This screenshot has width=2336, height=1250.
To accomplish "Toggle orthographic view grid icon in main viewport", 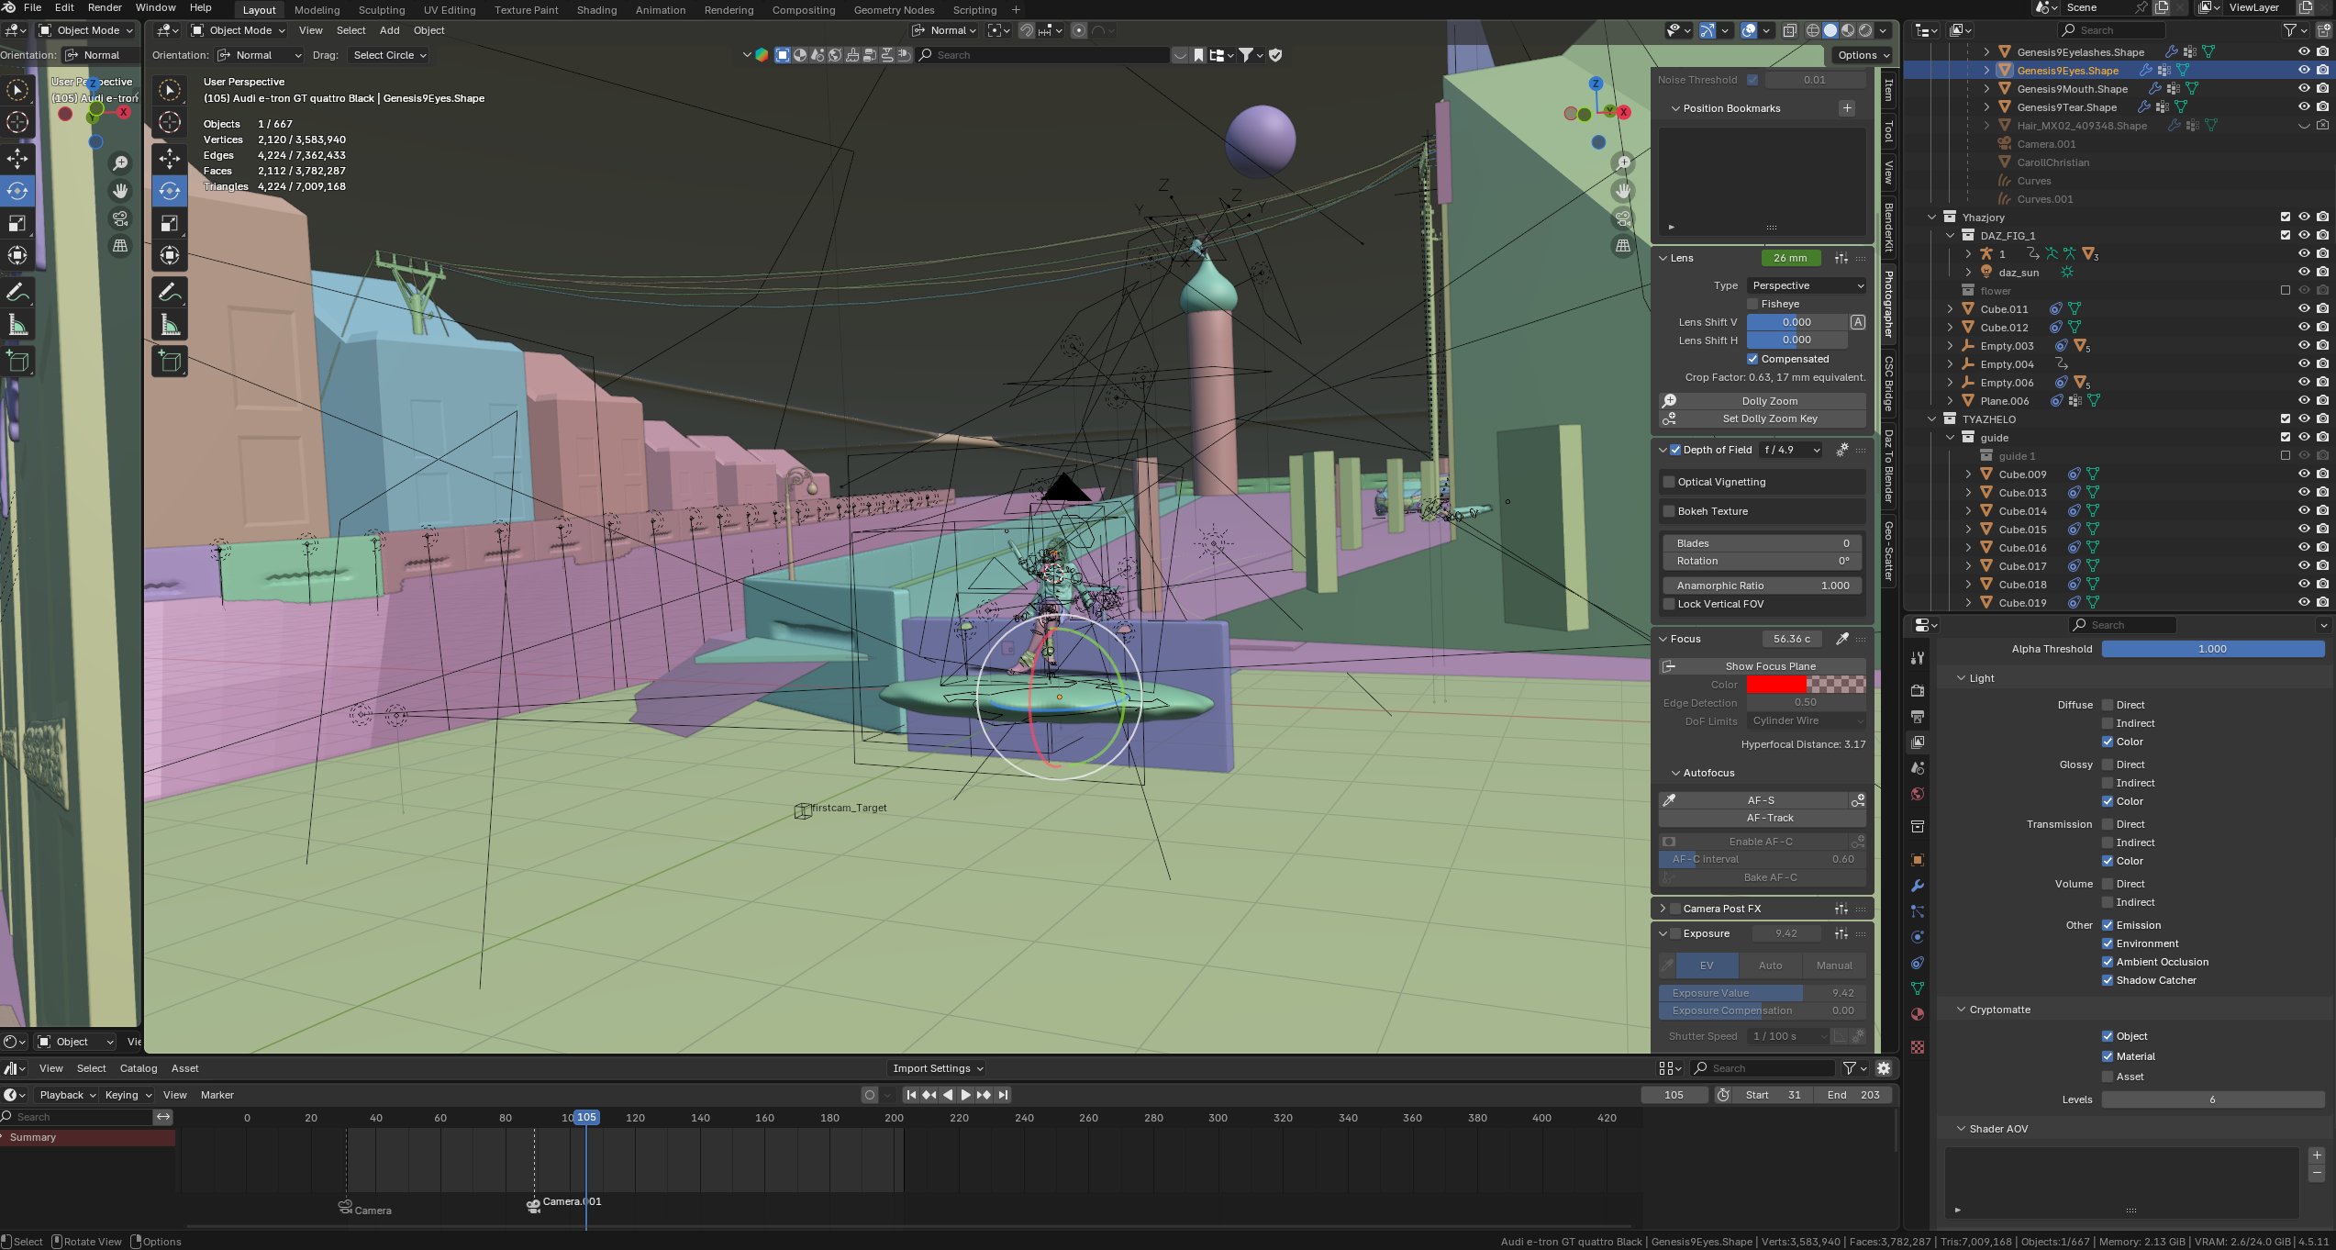I will tap(1624, 246).
